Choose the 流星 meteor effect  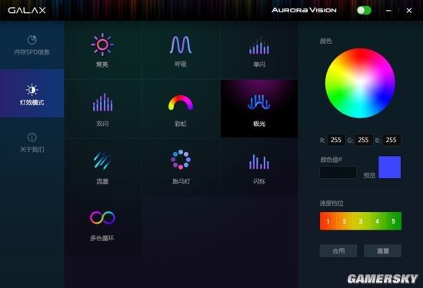(102, 167)
